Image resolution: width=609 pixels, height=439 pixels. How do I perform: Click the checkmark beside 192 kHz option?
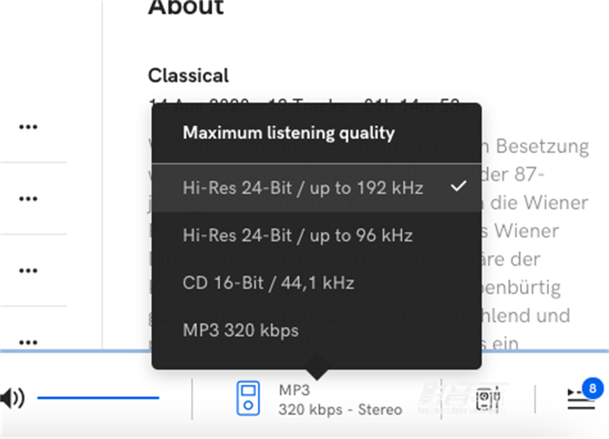(458, 186)
